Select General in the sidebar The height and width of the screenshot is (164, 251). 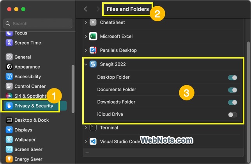tap(23, 57)
